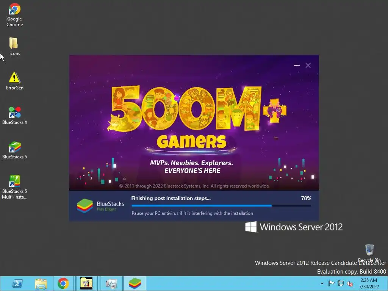Viewport: 388px width, 291px height.
Task: Open the clock showing 2:25 AM
Action: (x=369, y=283)
